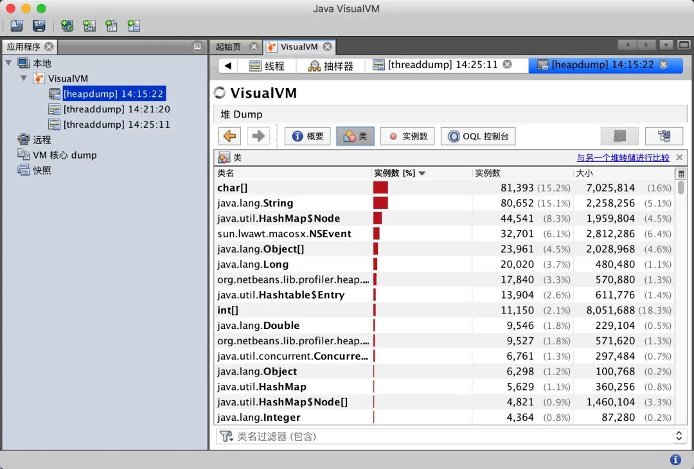Close the VisualVM document tab

tap(328, 46)
